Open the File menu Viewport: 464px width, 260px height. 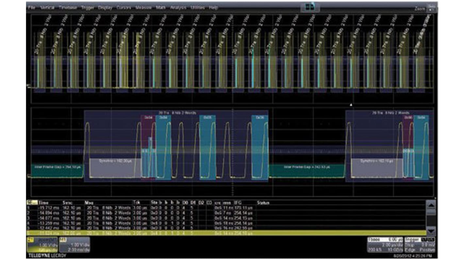(32, 7)
